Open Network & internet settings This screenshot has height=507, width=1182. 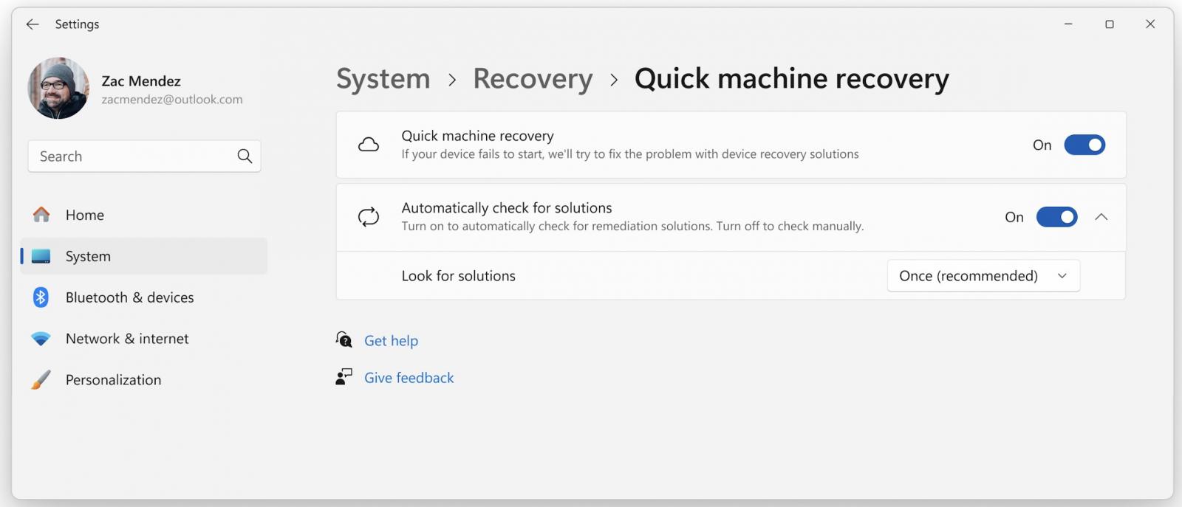pos(127,339)
